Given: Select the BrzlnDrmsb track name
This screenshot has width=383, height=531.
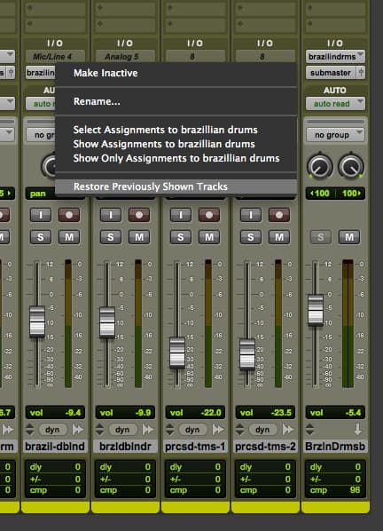Looking at the screenshot, I should pos(335,447).
